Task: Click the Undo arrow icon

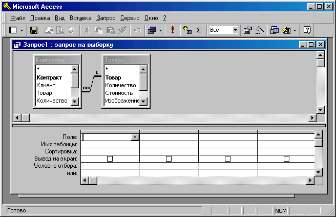Action: coord(137,30)
